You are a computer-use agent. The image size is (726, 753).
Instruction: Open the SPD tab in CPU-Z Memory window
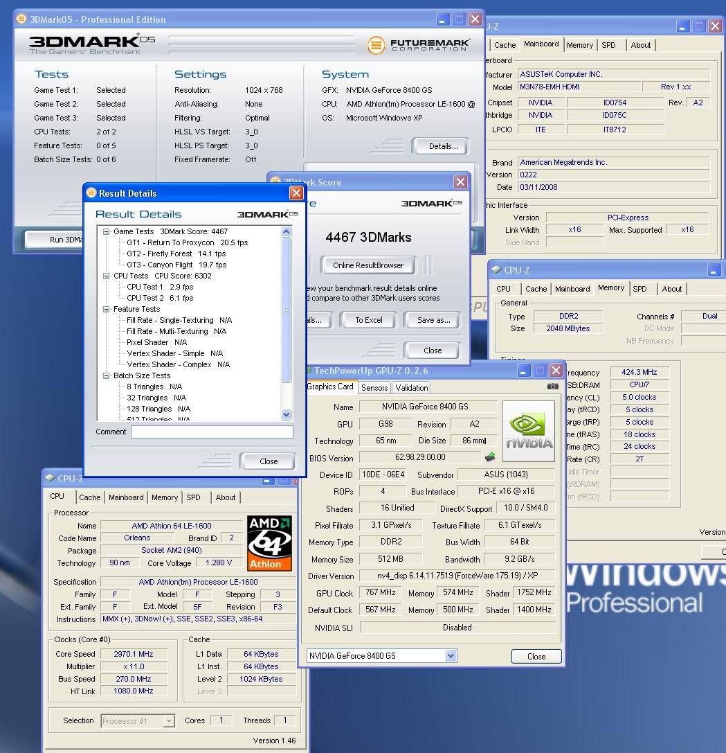pos(639,289)
